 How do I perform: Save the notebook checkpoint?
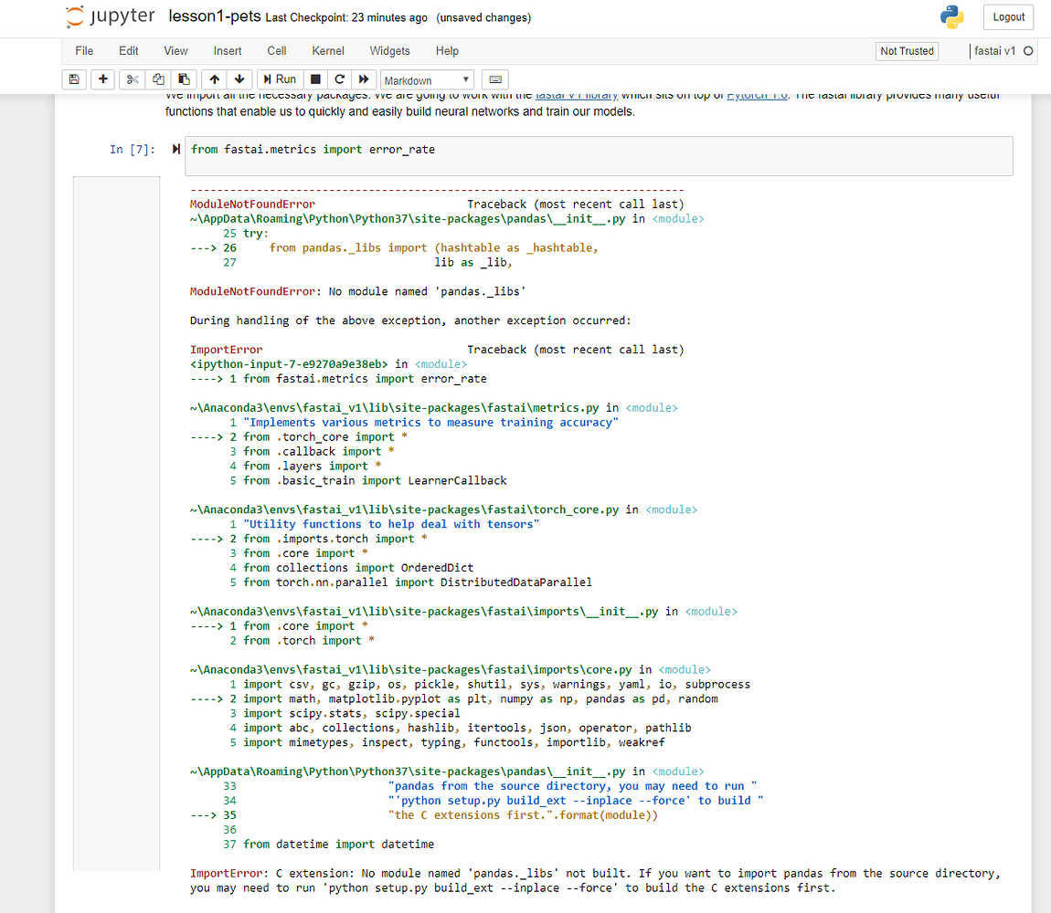pyautogui.click(x=74, y=79)
